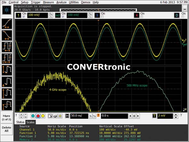Select the fall time measurement icon
This screenshot has height=142, width=189.
point(6,35)
